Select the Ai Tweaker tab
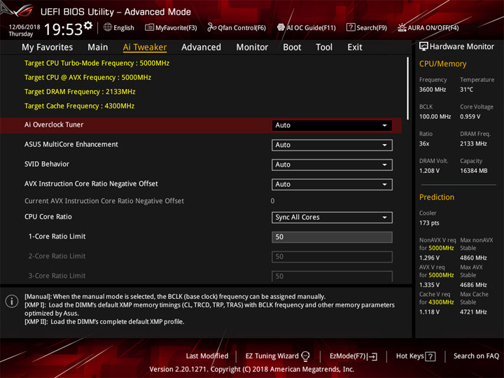Image resolution: width=504 pixels, height=378 pixels. [x=145, y=48]
